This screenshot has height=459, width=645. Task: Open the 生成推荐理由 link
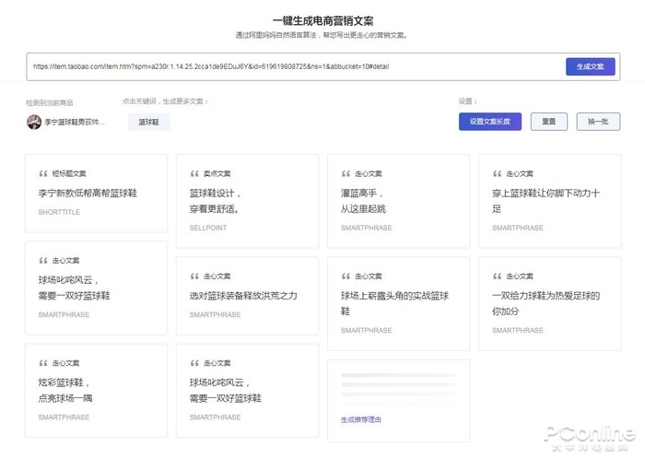click(x=360, y=419)
